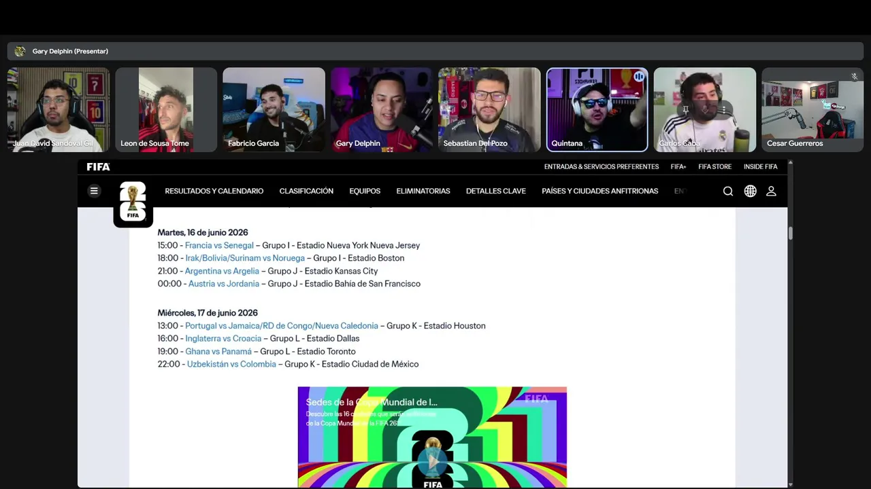Open the Clasificación menu item
The height and width of the screenshot is (489, 871).
[x=306, y=192]
